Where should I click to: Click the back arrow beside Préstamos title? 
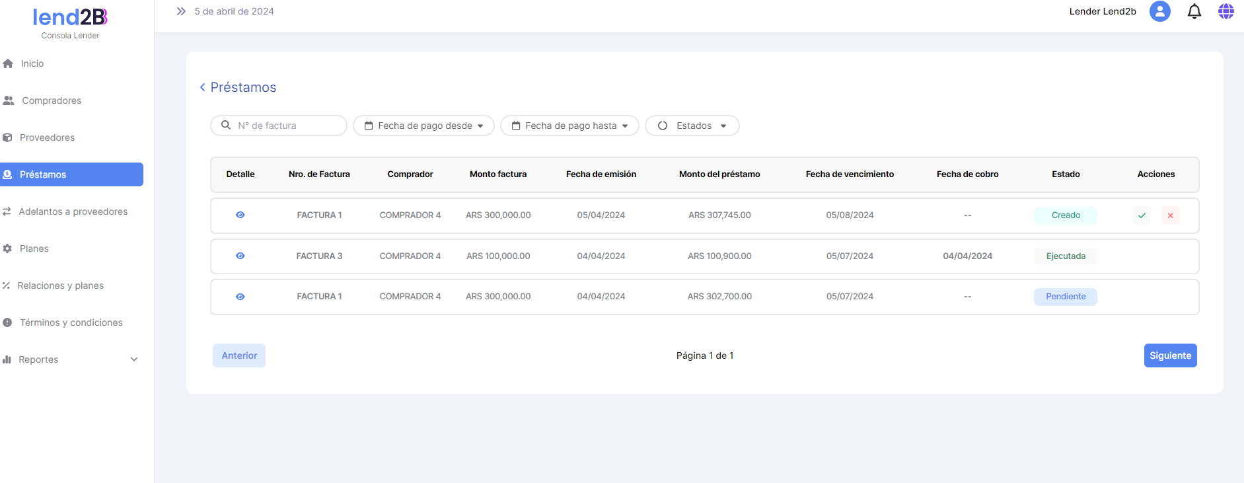point(202,87)
